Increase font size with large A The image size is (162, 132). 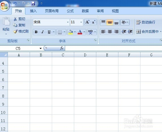pos(88,22)
